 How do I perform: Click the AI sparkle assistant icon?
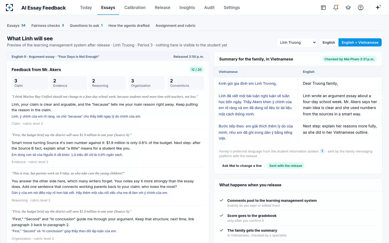[x=378, y=7]
